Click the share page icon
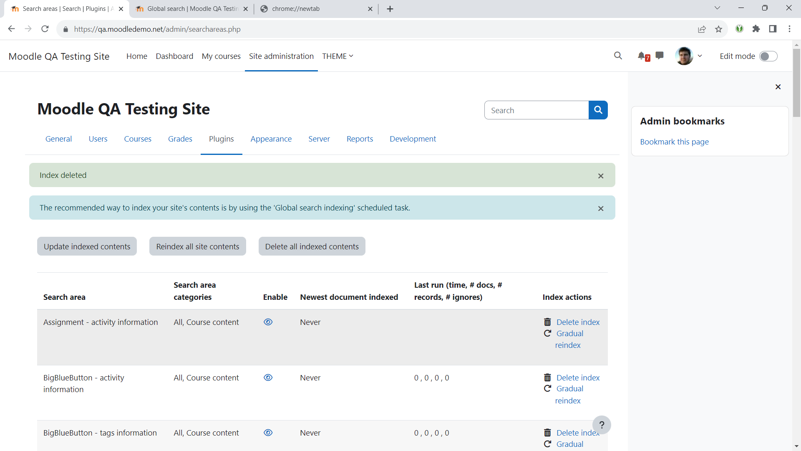 pyautogui.click(x=702, y=29)
